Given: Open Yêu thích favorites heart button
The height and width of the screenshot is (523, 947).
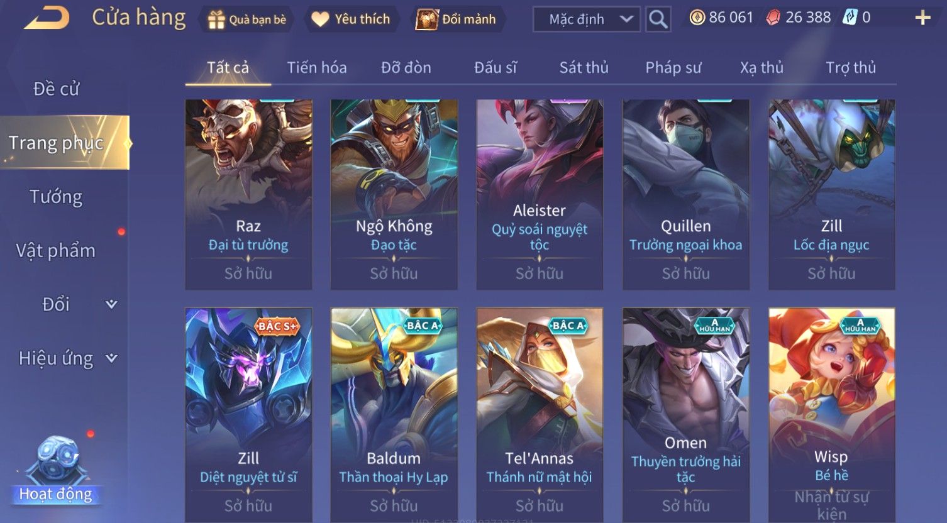Looking at the screenshot, I should point(320,19).
